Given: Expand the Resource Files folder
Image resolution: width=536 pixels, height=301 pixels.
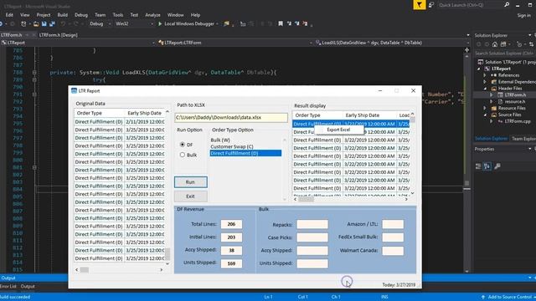Looking at the screenshot, I should 485,108.
